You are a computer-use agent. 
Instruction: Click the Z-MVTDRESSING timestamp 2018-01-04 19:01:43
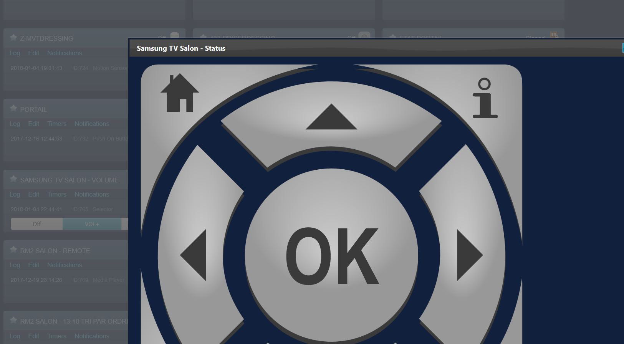36,68
